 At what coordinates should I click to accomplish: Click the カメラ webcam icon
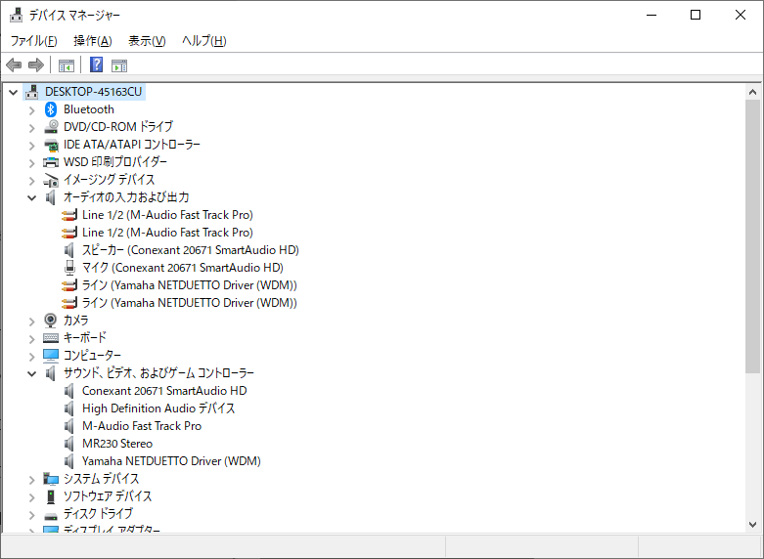click(51, 320)
